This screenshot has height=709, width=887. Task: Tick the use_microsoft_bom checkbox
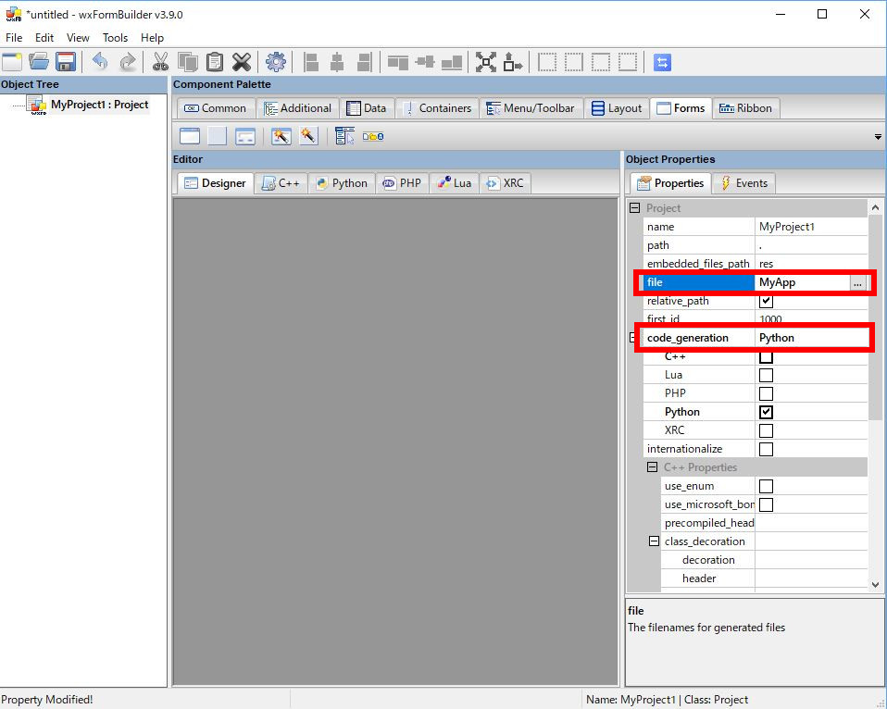766,504
